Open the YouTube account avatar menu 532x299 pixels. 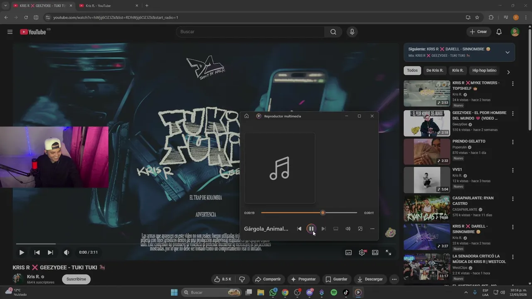point(515,32)
